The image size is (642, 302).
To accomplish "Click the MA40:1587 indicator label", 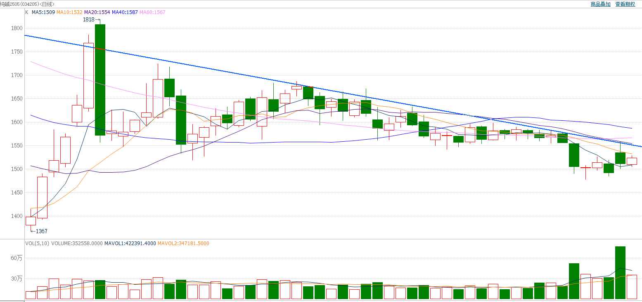I will (x=124, y=12).
